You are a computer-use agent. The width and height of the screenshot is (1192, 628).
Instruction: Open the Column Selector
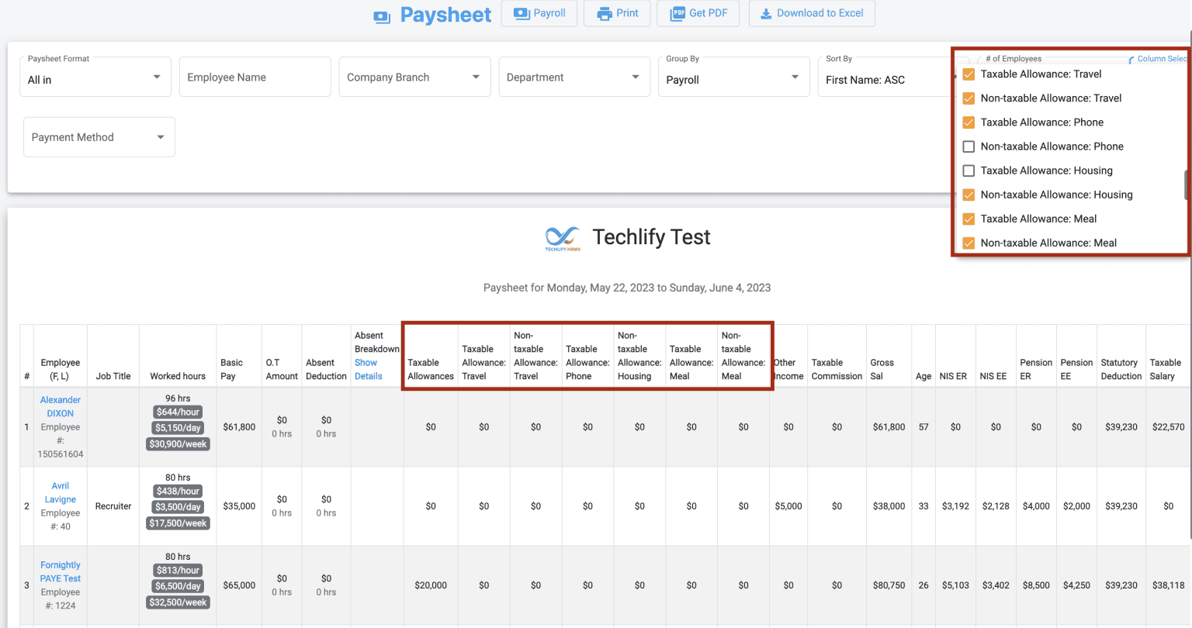click(1159, 58)
